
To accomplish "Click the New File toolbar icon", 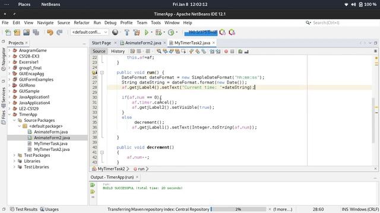I will 8,33.
